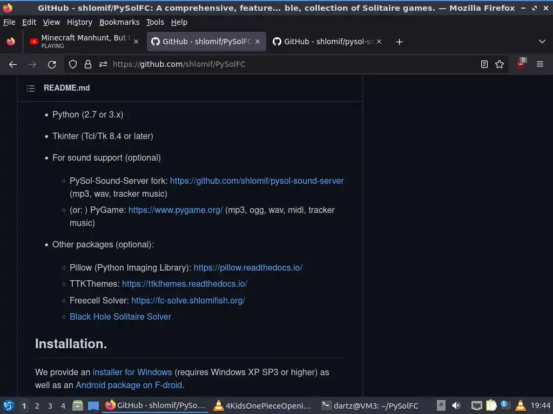This screenshot has height=414, width=553.
Task: Focus Firefox window in taskbar
Action: pos(155,406)
